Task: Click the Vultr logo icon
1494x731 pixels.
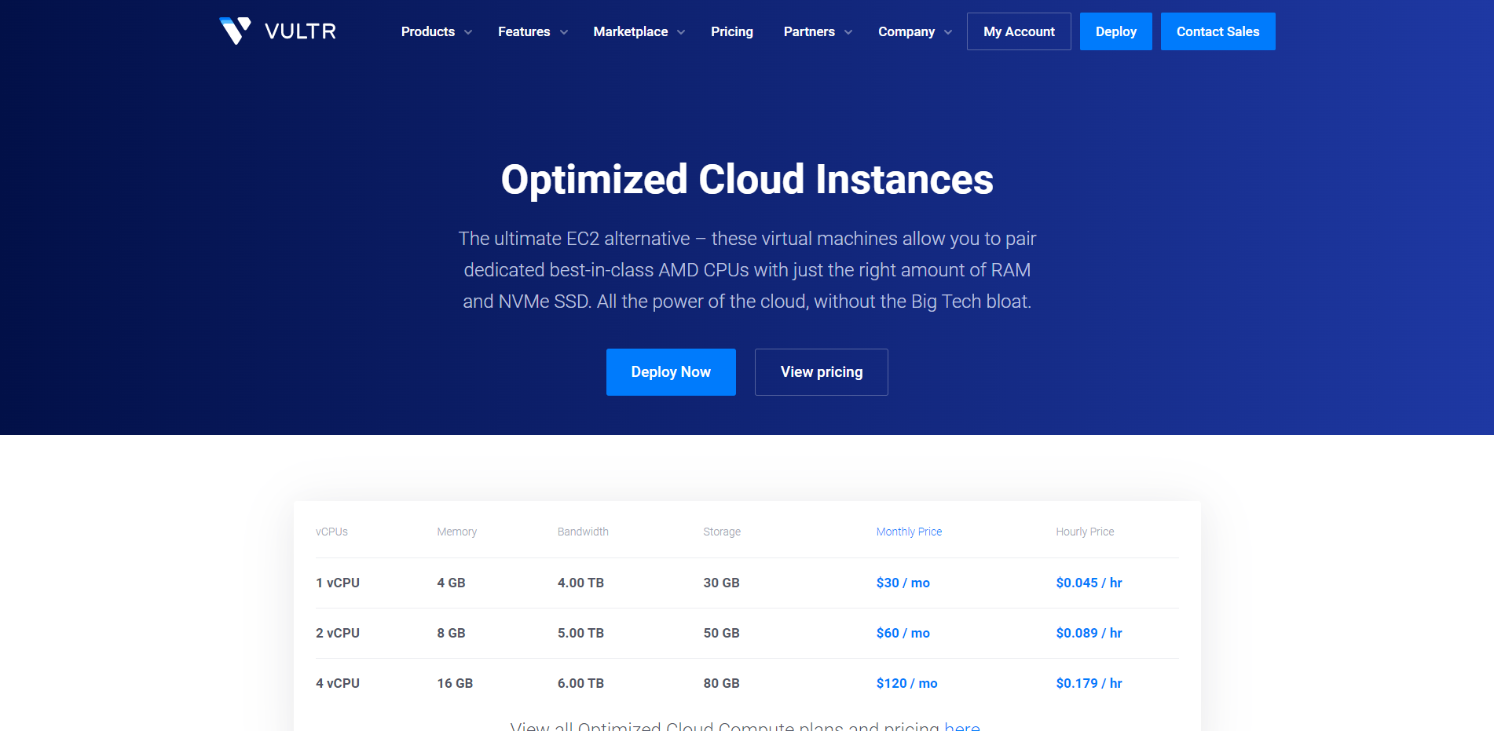Action: coord(235,31)
